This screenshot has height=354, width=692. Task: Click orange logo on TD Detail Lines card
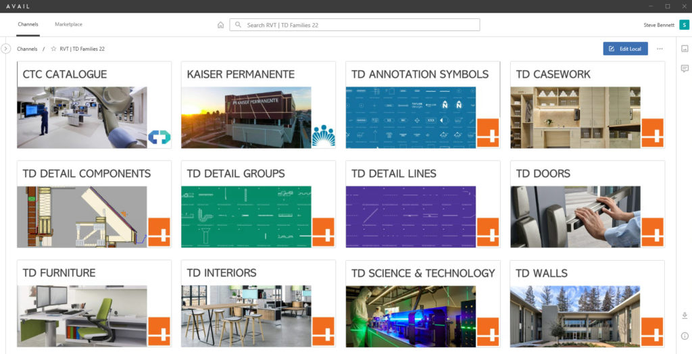tap(488, 232)
